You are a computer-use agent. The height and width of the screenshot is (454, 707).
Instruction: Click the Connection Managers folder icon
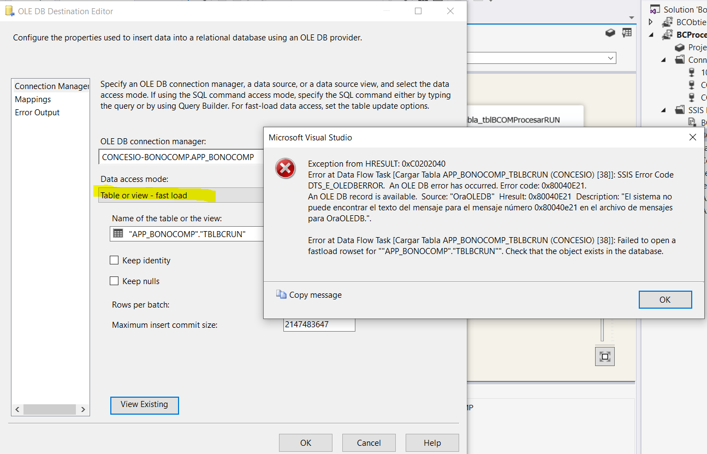pos(680,60)
